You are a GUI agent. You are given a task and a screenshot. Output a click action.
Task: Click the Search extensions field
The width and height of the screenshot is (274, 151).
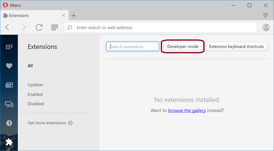133,47
